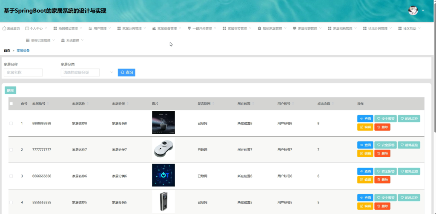Image resolution: width=436 pixels, height=214 pixels.
Task: Delete row 8888888888 with red 删除 button
Action: 382,127
